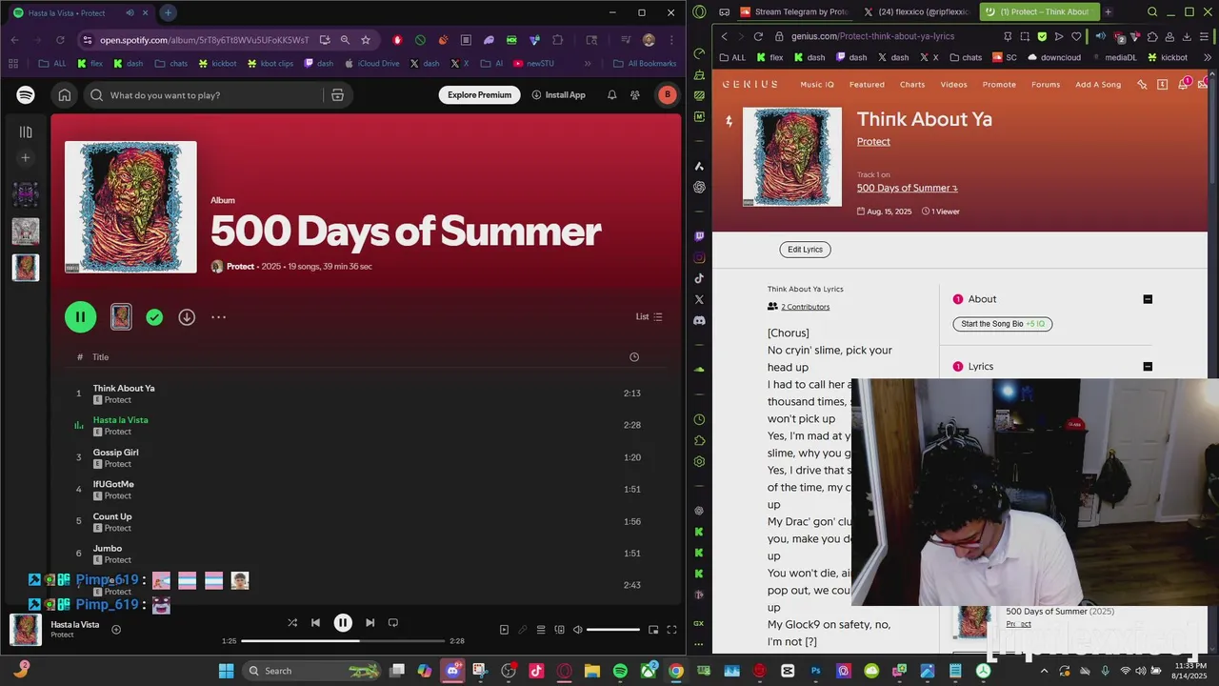1219x686 pixels.
Task: Bookmark the Spotify page with star icon
Action: (x=366, y=40)
